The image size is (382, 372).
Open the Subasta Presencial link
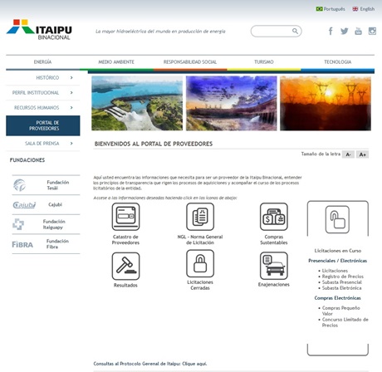pyautogui.click(x=342, y=282)
